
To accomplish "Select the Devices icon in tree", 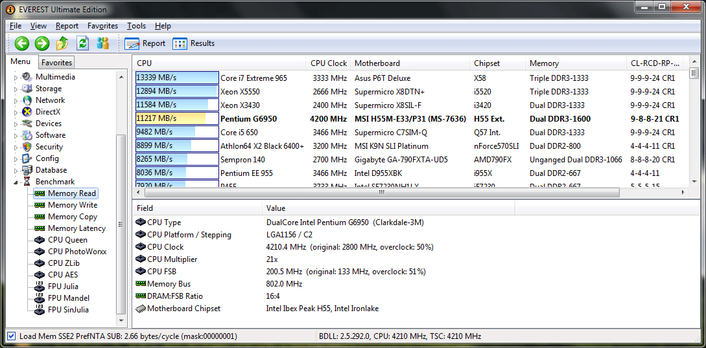I will coord(27,124).
